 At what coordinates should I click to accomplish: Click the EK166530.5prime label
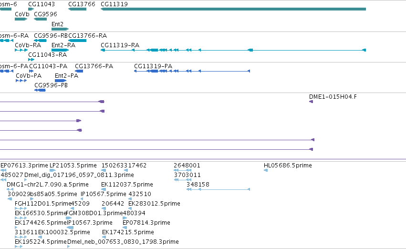pyautogui.click(x=41, y=213)
